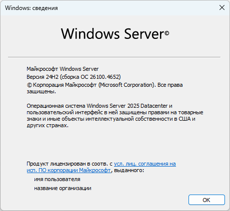This screenshot has height=211, width=230.
Task: Click the Windows: сведения title bar text
Action: point(31,8)
